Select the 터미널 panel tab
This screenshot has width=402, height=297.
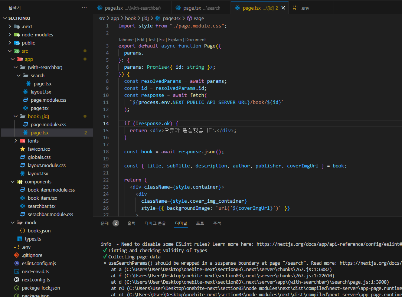(x=181, y=223)
